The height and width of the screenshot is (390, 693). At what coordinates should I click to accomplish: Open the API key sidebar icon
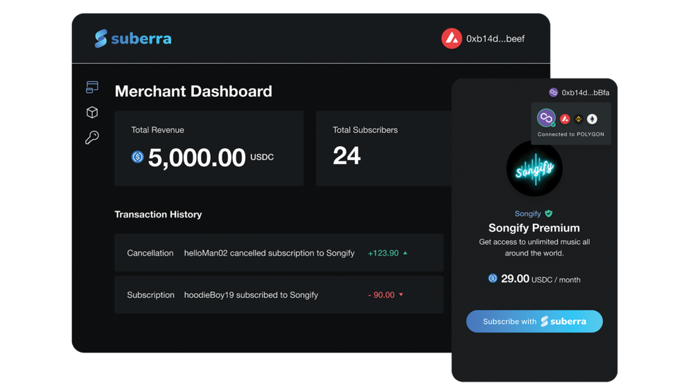pyautogui.click(x=92, y=137)
